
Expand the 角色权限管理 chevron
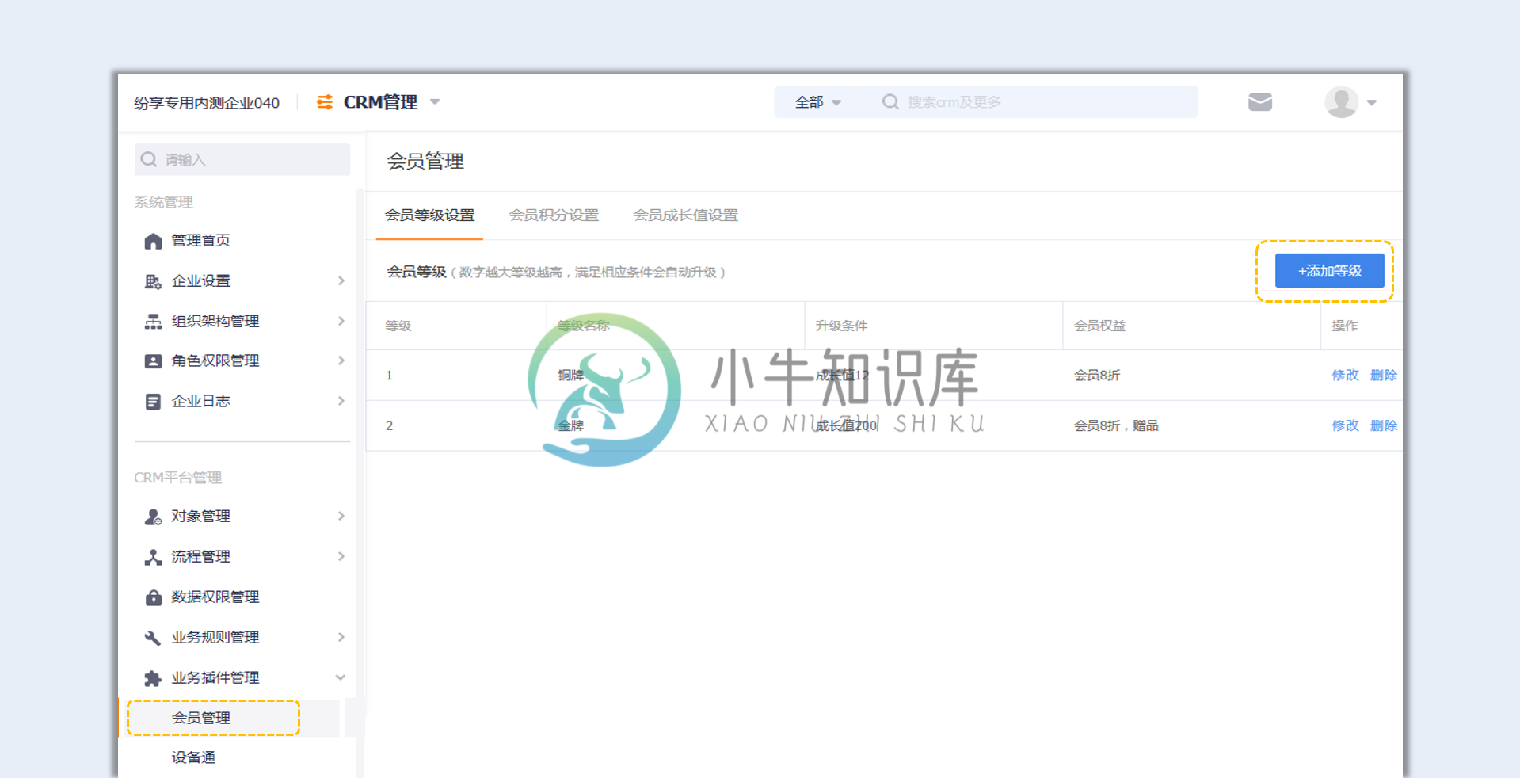[341, 360]
